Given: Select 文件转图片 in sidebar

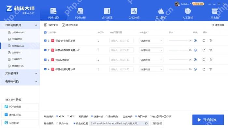Looking at the screenshot, I should pos(20,39).
